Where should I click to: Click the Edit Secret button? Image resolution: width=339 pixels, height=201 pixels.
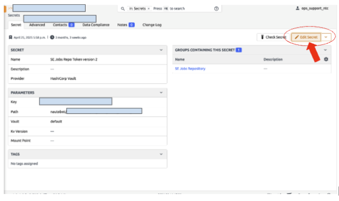306,37
